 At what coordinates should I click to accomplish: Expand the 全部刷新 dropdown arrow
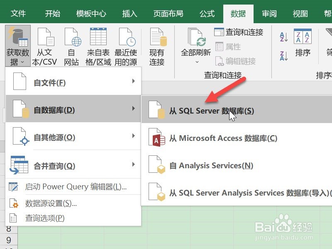[197, 62]
